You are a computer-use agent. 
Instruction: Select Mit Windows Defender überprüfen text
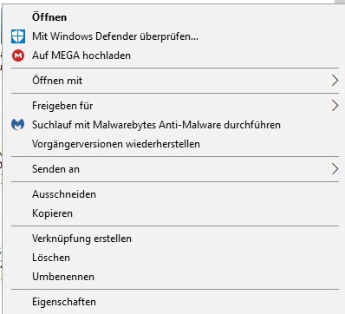[x=115, y=36]
